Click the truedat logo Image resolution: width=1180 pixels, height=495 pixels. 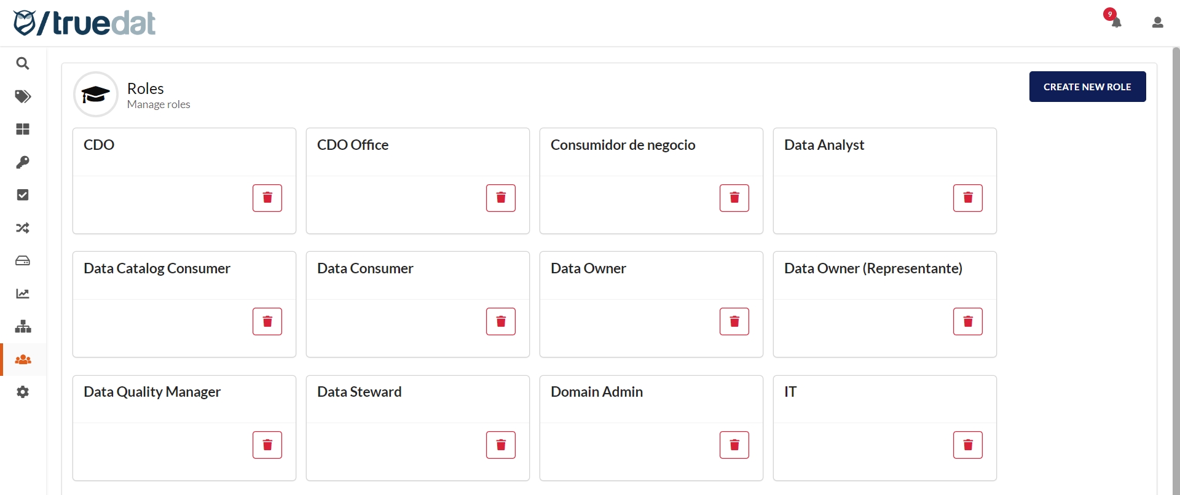pyautogui.click(x=84, y=23)
